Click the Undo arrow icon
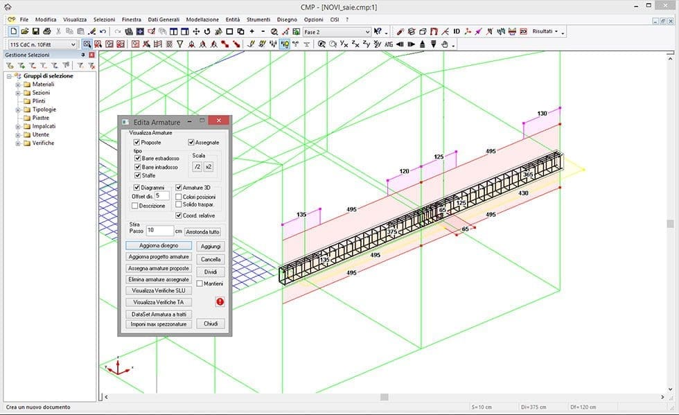Screen dimensions: 679x415 [103, 32]
